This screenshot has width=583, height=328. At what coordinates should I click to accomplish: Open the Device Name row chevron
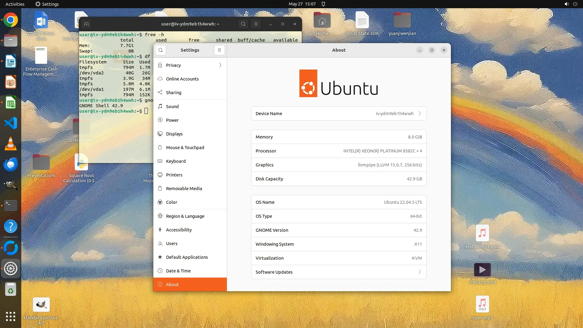tap(420, 114)
